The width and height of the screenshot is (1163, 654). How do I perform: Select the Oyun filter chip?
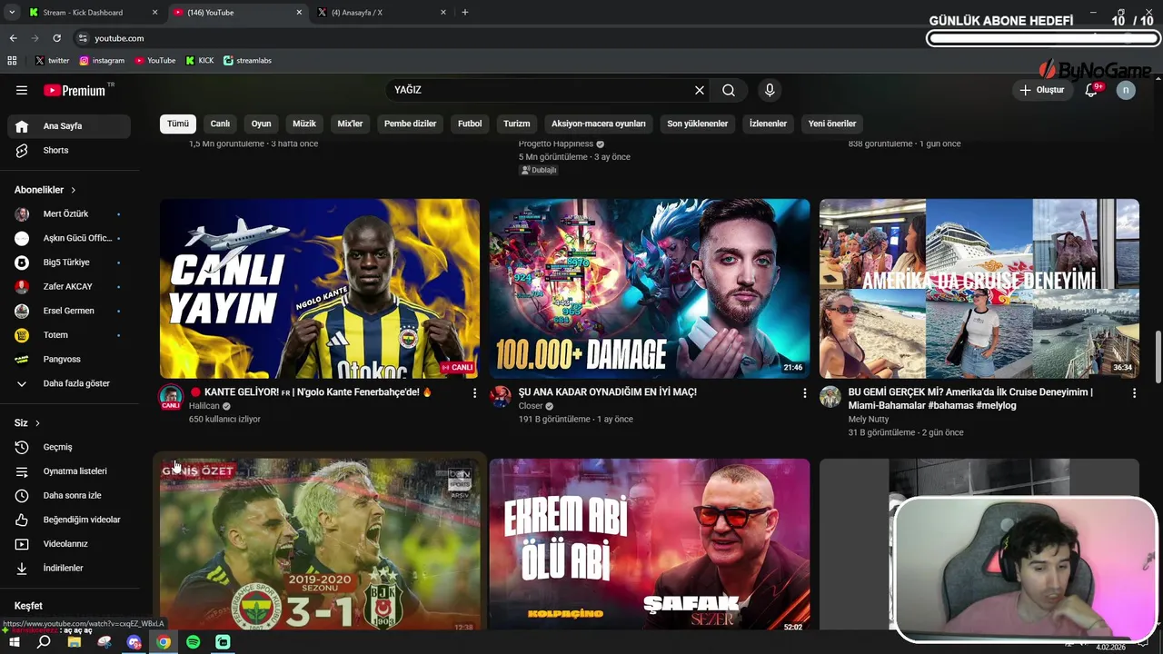click(x=262, y=124)
